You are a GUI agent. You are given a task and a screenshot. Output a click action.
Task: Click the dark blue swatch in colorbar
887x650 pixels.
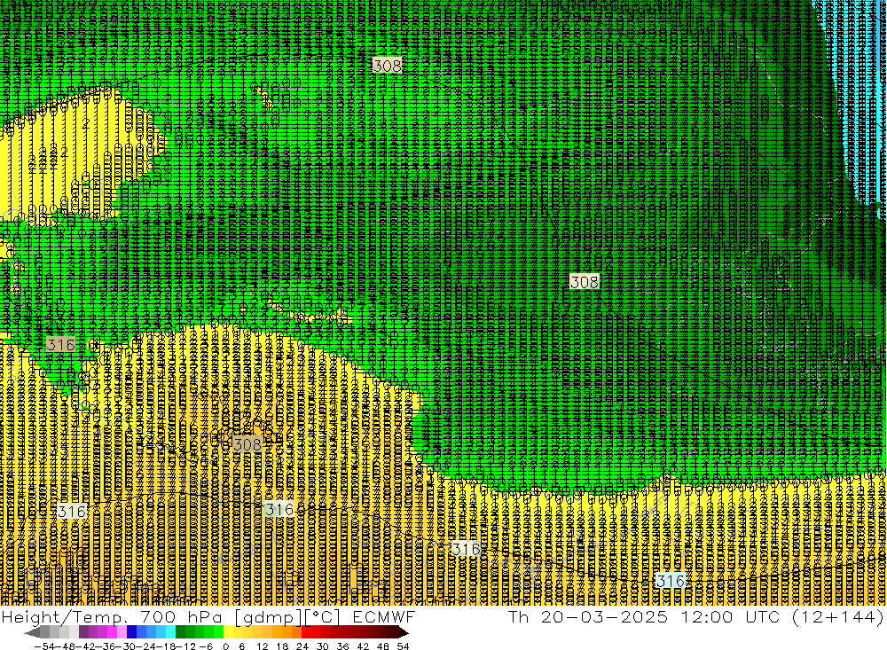(131, 632)
